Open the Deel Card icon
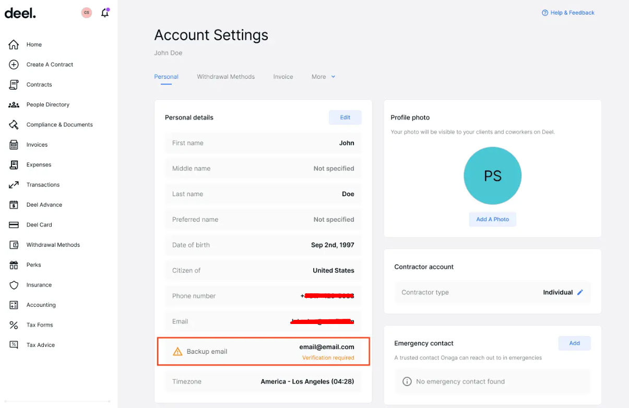The image size is (629, 408). [14, 225]
